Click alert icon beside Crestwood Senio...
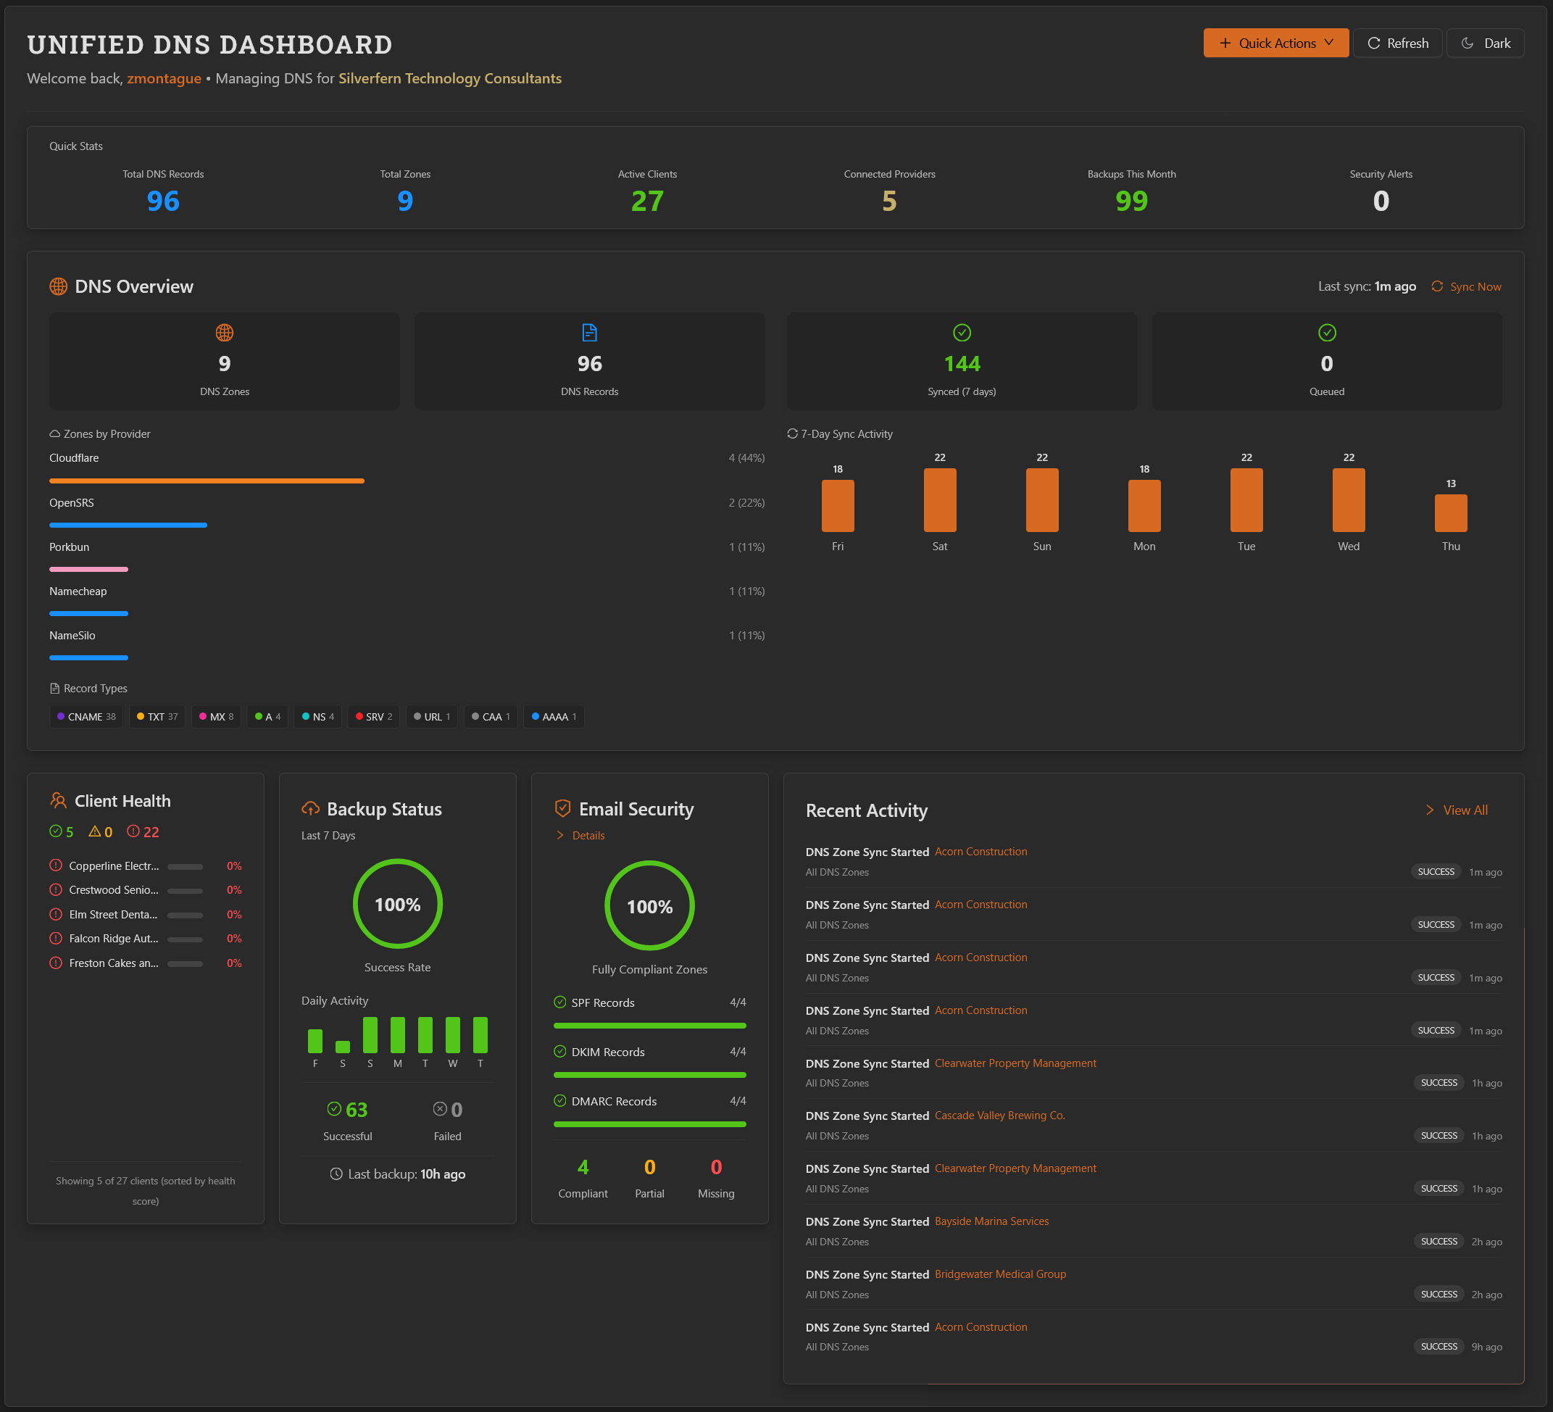 point(56,889)
